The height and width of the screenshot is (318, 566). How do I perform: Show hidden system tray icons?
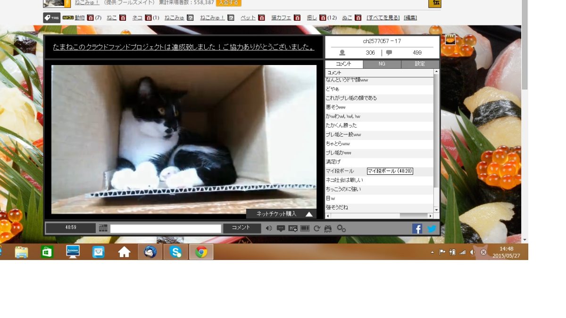point(433,252)
